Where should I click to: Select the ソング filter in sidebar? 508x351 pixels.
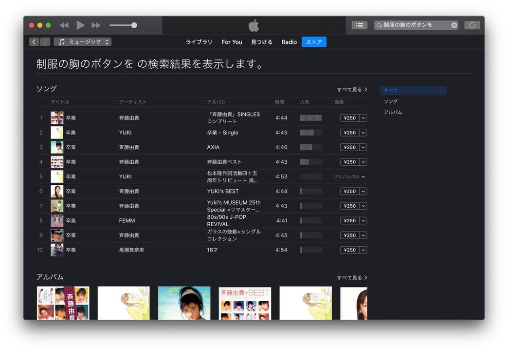click(x=391, y=101)
